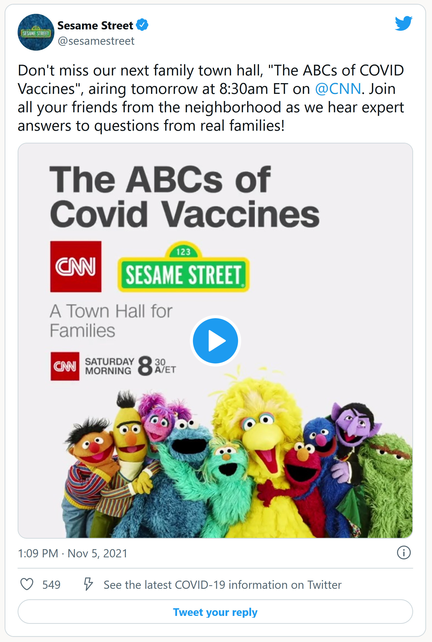The image size is (432, 642).
Task: Click the large red CNN logo in video
Action: pos(76,267)
